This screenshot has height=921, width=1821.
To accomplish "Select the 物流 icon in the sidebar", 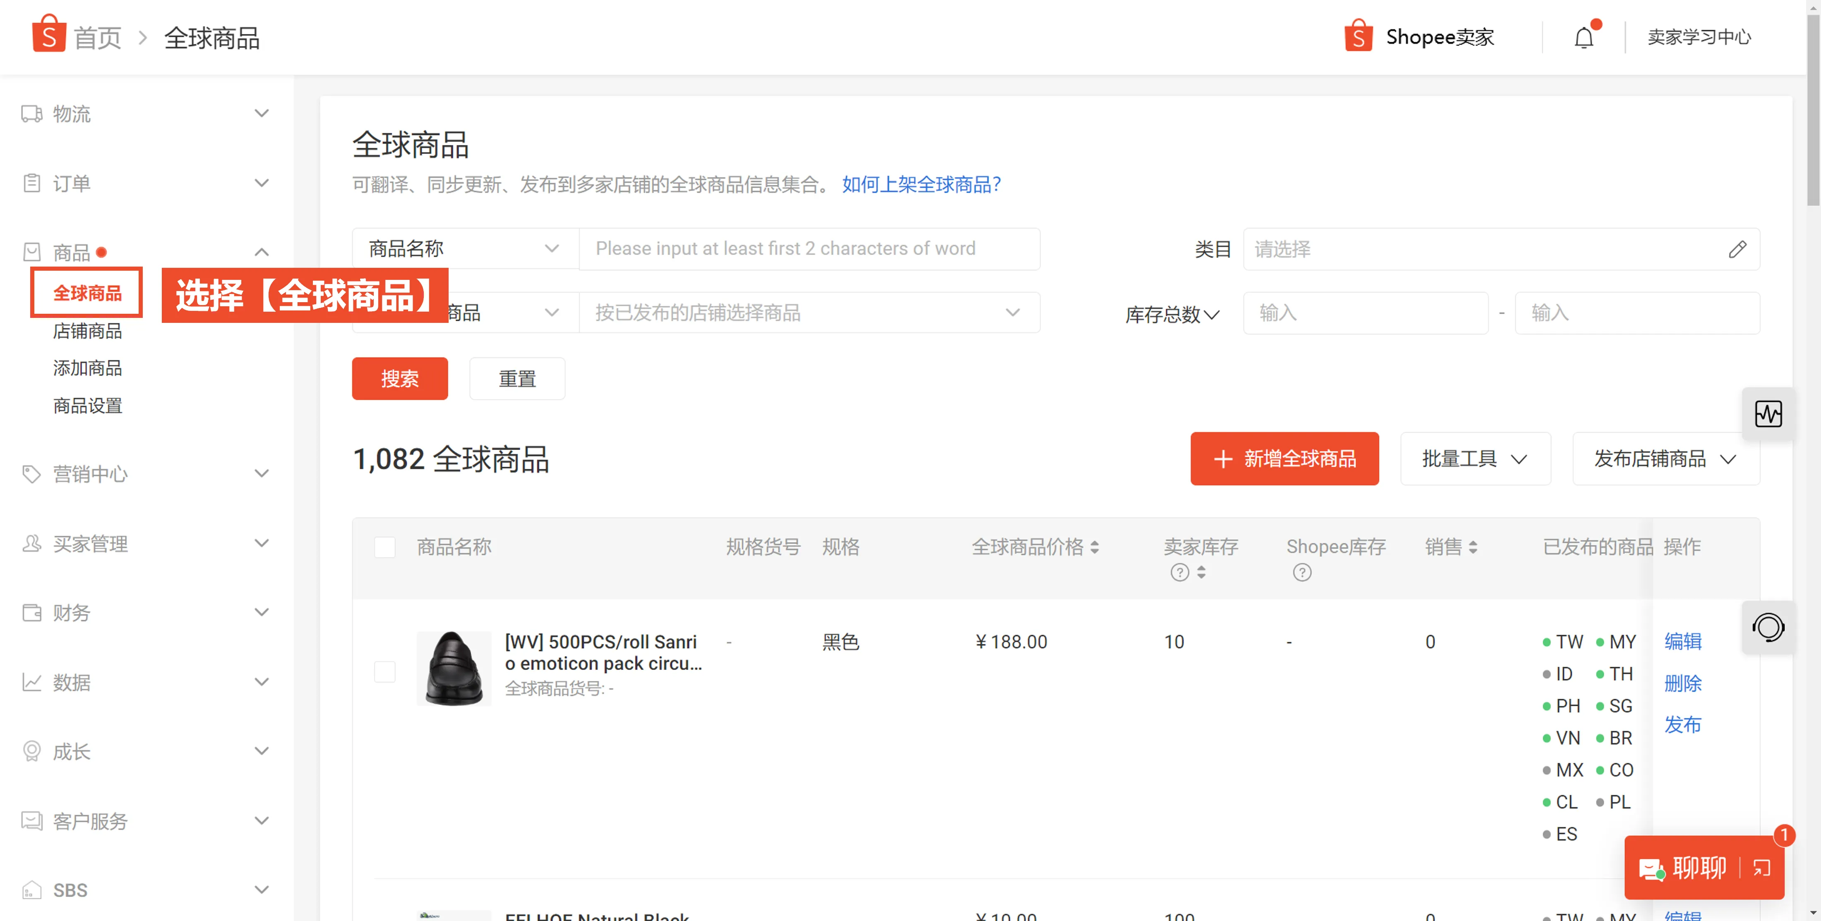I will tap(31, 113).
